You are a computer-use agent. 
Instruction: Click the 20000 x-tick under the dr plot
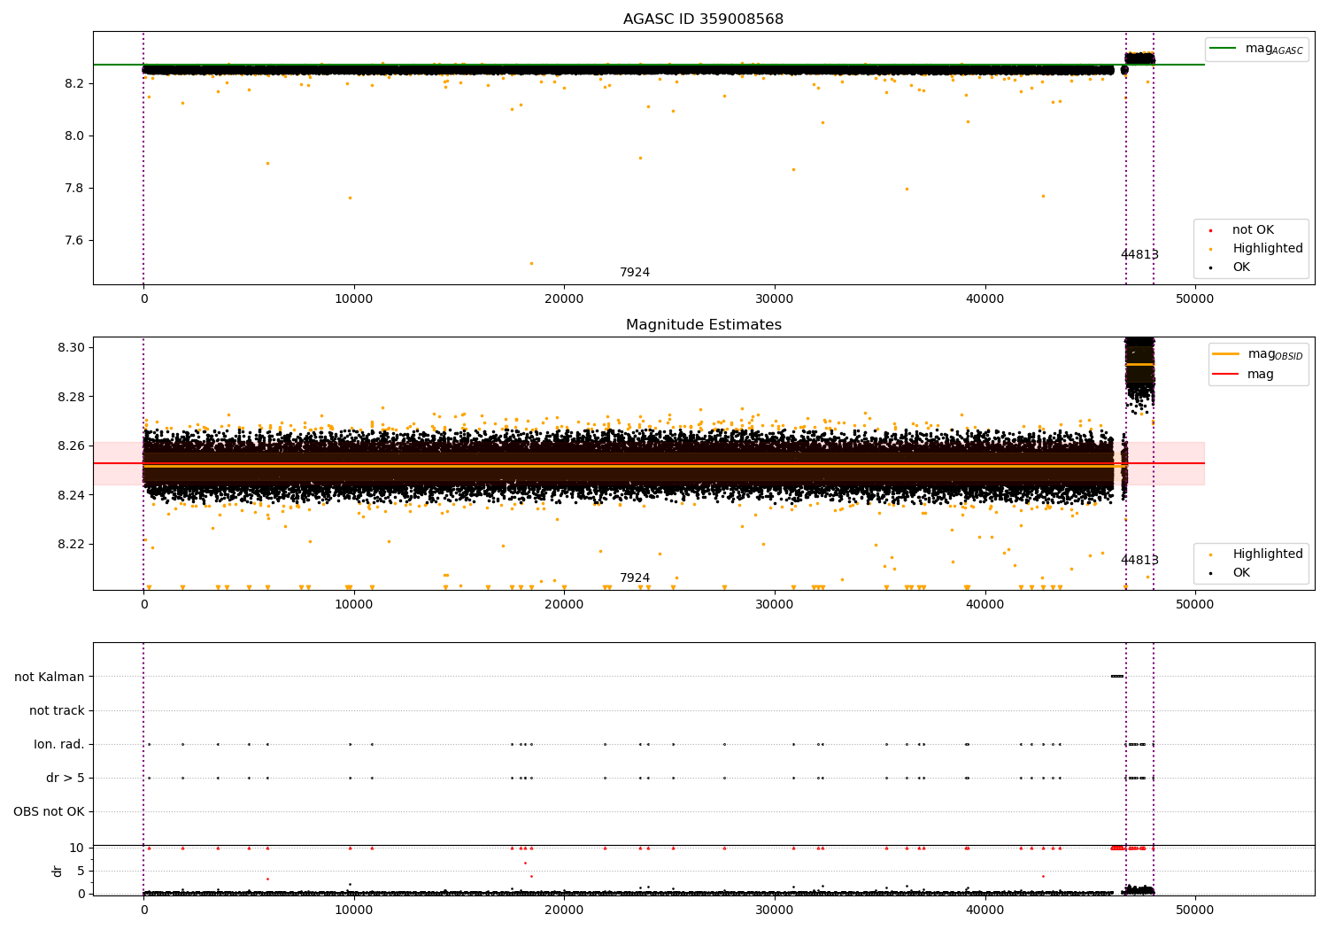[x=564, y=911]
